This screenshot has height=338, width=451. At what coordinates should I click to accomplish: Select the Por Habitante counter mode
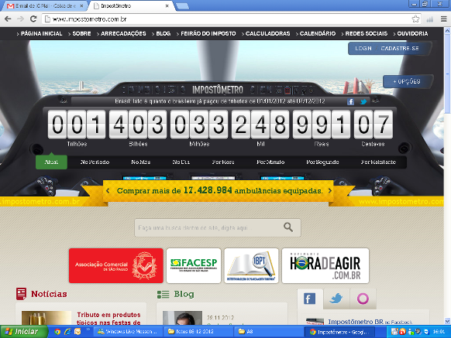[x=378, y=162]
